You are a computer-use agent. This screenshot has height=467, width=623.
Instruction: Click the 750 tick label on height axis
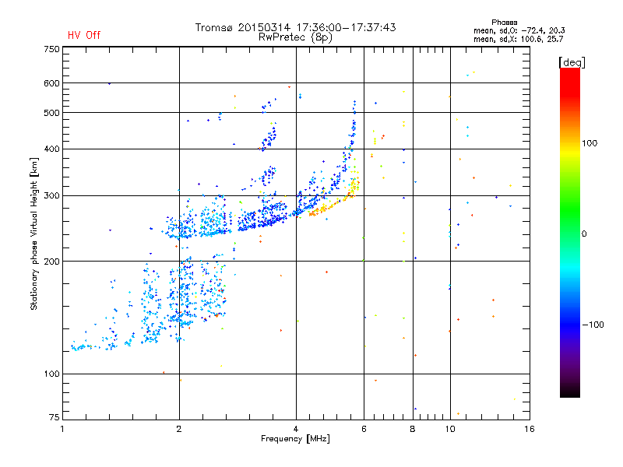click(x=51, y=49)
